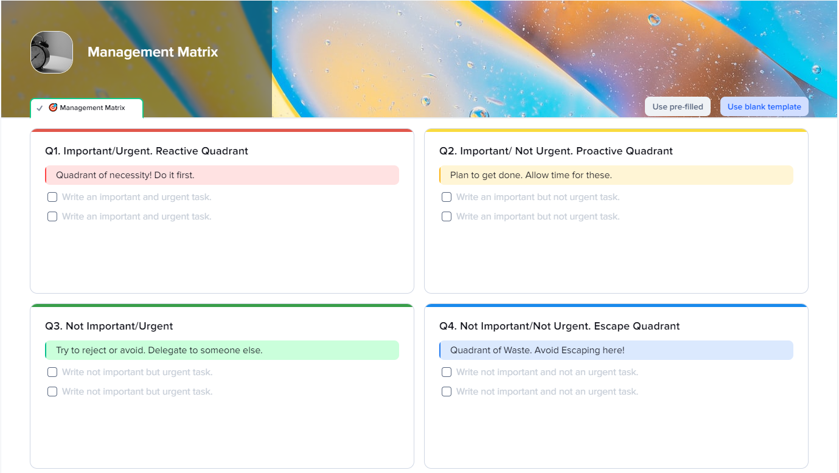The image size is (839, 473).
Task: Click the red 'Quadrant of necessity! Do it first.' callout
Action: point(222,175)
